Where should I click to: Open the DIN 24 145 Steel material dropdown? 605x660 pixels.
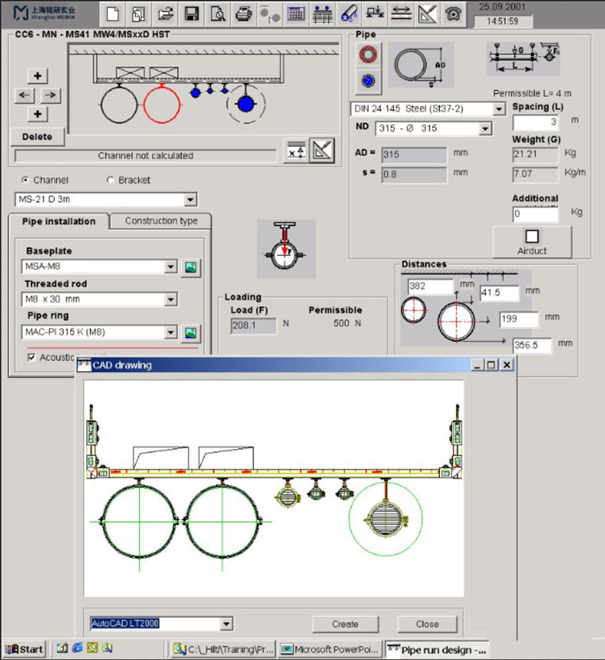(x=498, y=109)
